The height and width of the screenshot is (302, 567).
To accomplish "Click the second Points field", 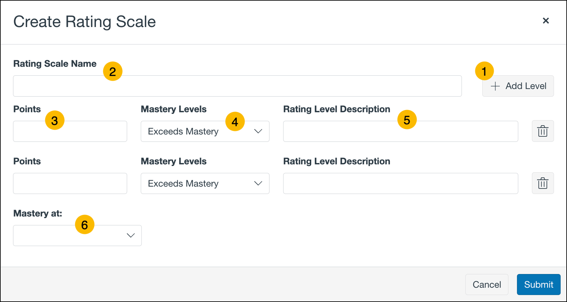I will [x=70, y=183].
